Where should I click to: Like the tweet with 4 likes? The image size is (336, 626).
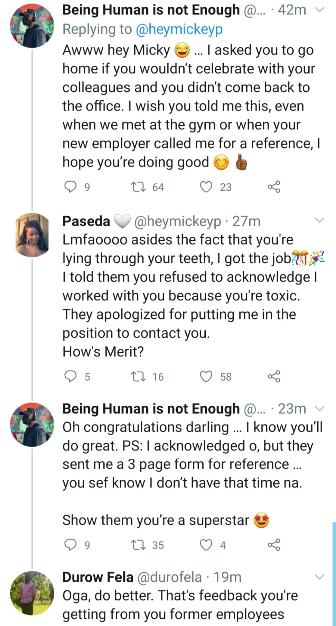206,545
